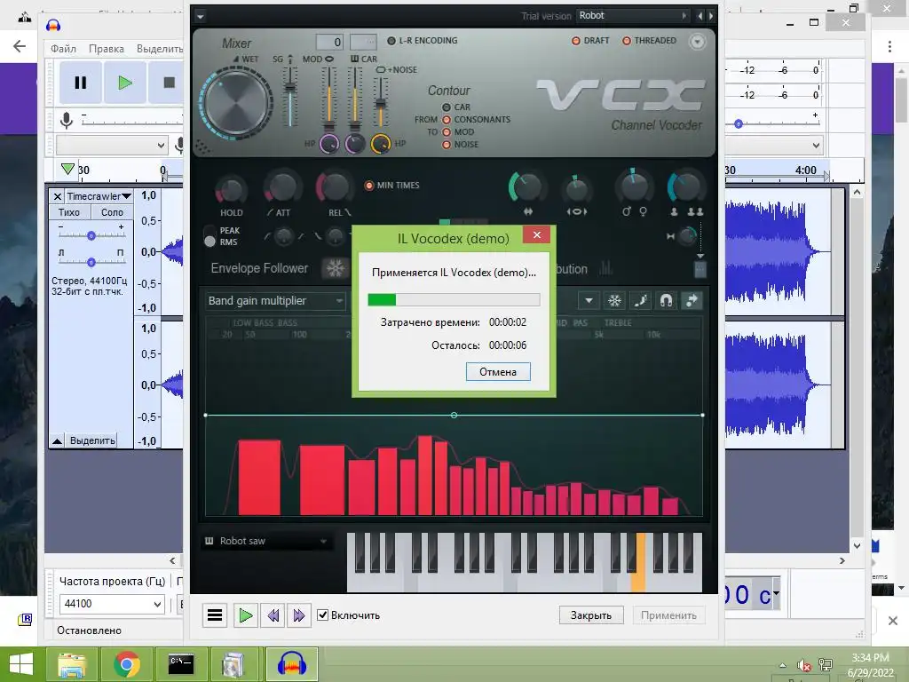Viewport: 909px width, 682px height.
Task: Open the Robot preset selector at the top
Action: (633, 16)
